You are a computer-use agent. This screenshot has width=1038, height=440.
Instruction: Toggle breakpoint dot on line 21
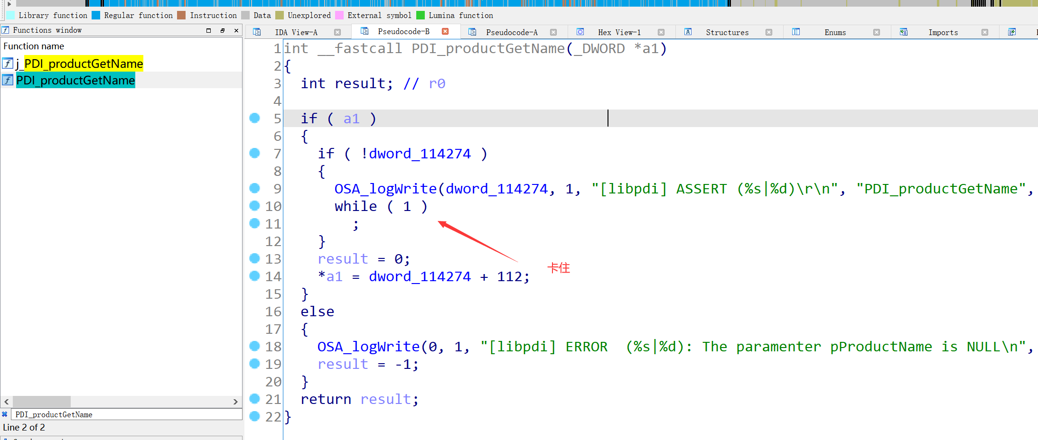point(255,398)
